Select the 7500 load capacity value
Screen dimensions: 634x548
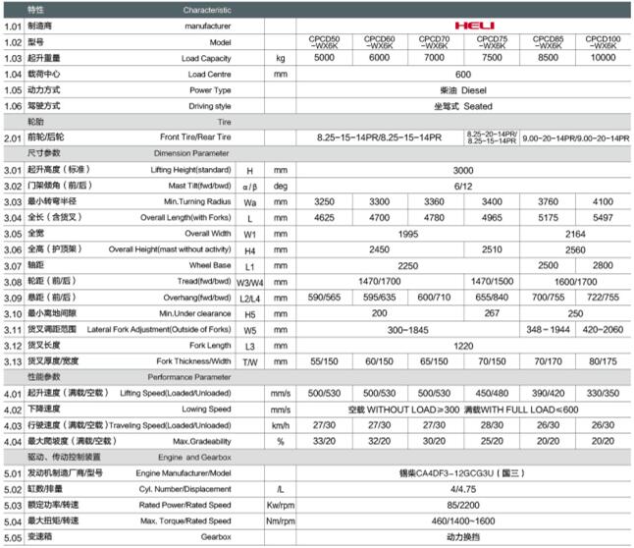pyautogui.click(x=491, y=58)
